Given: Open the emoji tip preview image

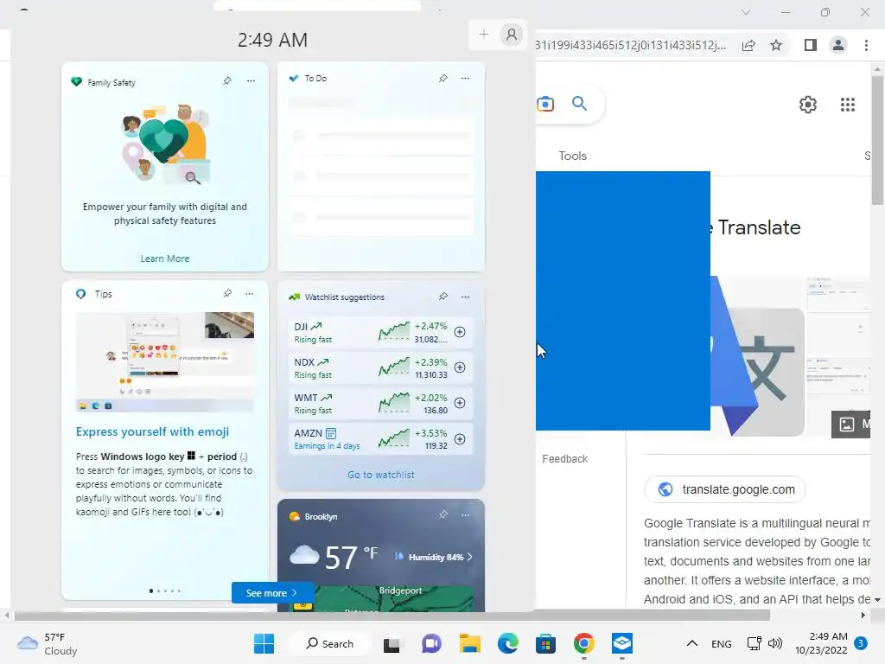Looking at the screenshot, I should click(x=165, y=362).
